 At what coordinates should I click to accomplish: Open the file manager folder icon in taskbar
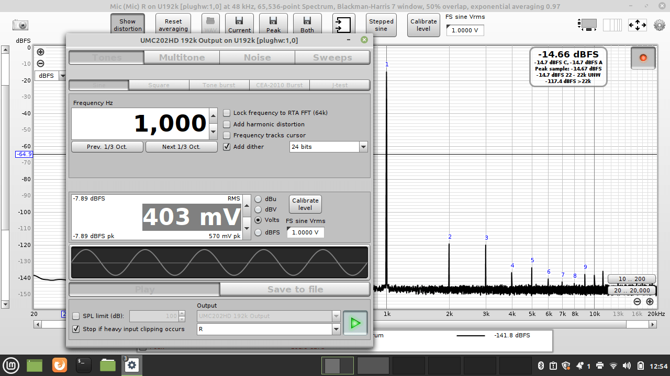108,365
